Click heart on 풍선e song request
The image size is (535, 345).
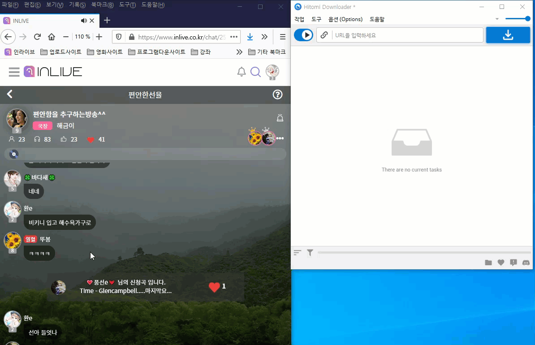click(x=214, y=287)
